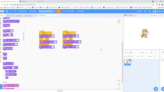Image resolution: width=164 pixels, height=92 pixels.
Task: Click the red stop button above stage
Action: (x=131, y=15)
